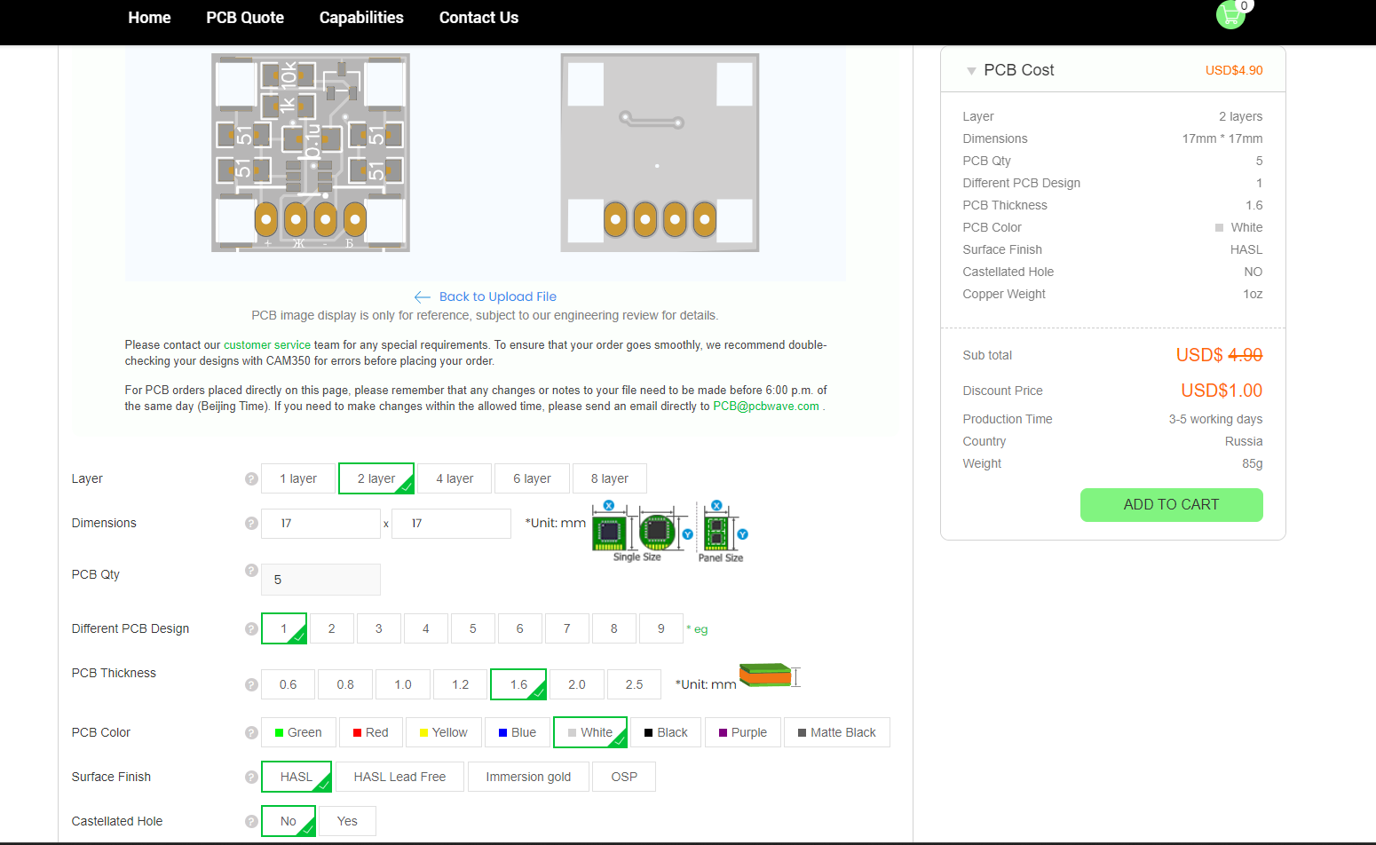Click the eg example link
Image resolution: width=1376 pixels, height=845 pixels.
(x=700, y=629)
